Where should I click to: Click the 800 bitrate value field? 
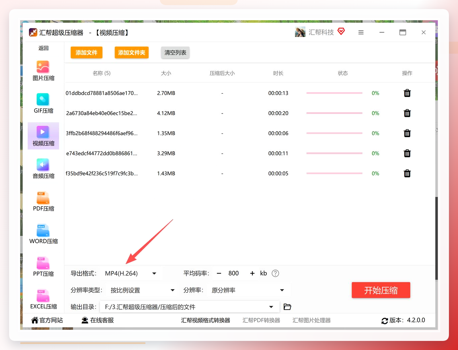click(234, 274)
